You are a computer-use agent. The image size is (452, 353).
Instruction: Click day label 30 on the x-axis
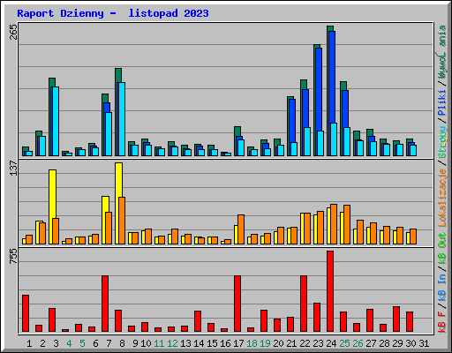[x=411, y=343]
